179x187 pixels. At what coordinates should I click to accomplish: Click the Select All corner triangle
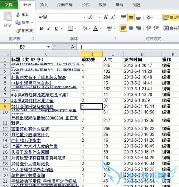7,54
